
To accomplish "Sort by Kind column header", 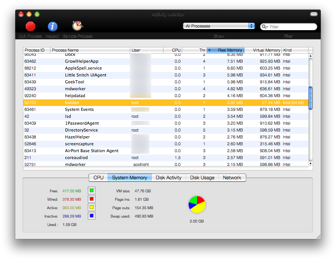I will pyautogui.click(x=295, y=50).
